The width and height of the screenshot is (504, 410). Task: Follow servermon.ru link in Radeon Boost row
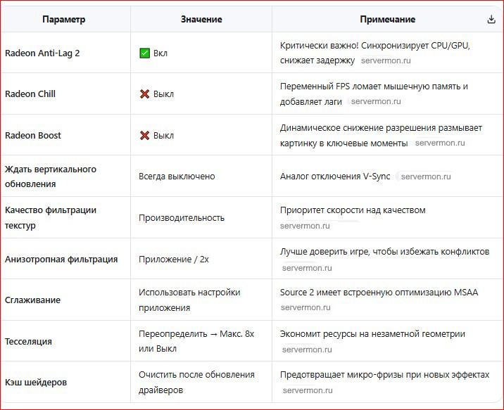pos(440,143)
